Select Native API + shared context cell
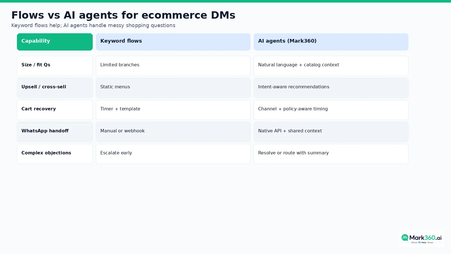The height and width of the screenshot is (254, 451). click(331, 132)
